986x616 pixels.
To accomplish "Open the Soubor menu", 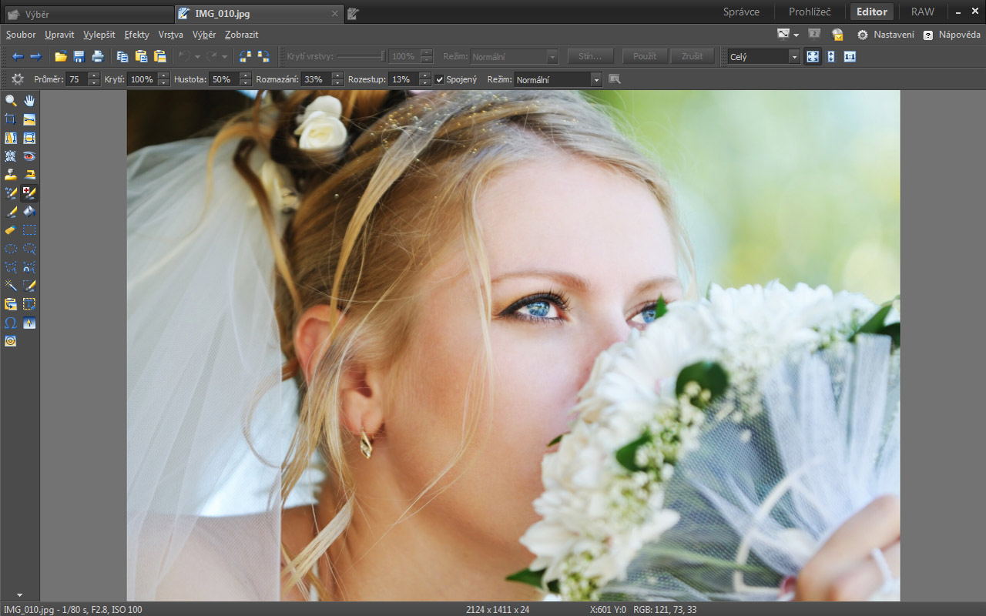I will point(21,35).
